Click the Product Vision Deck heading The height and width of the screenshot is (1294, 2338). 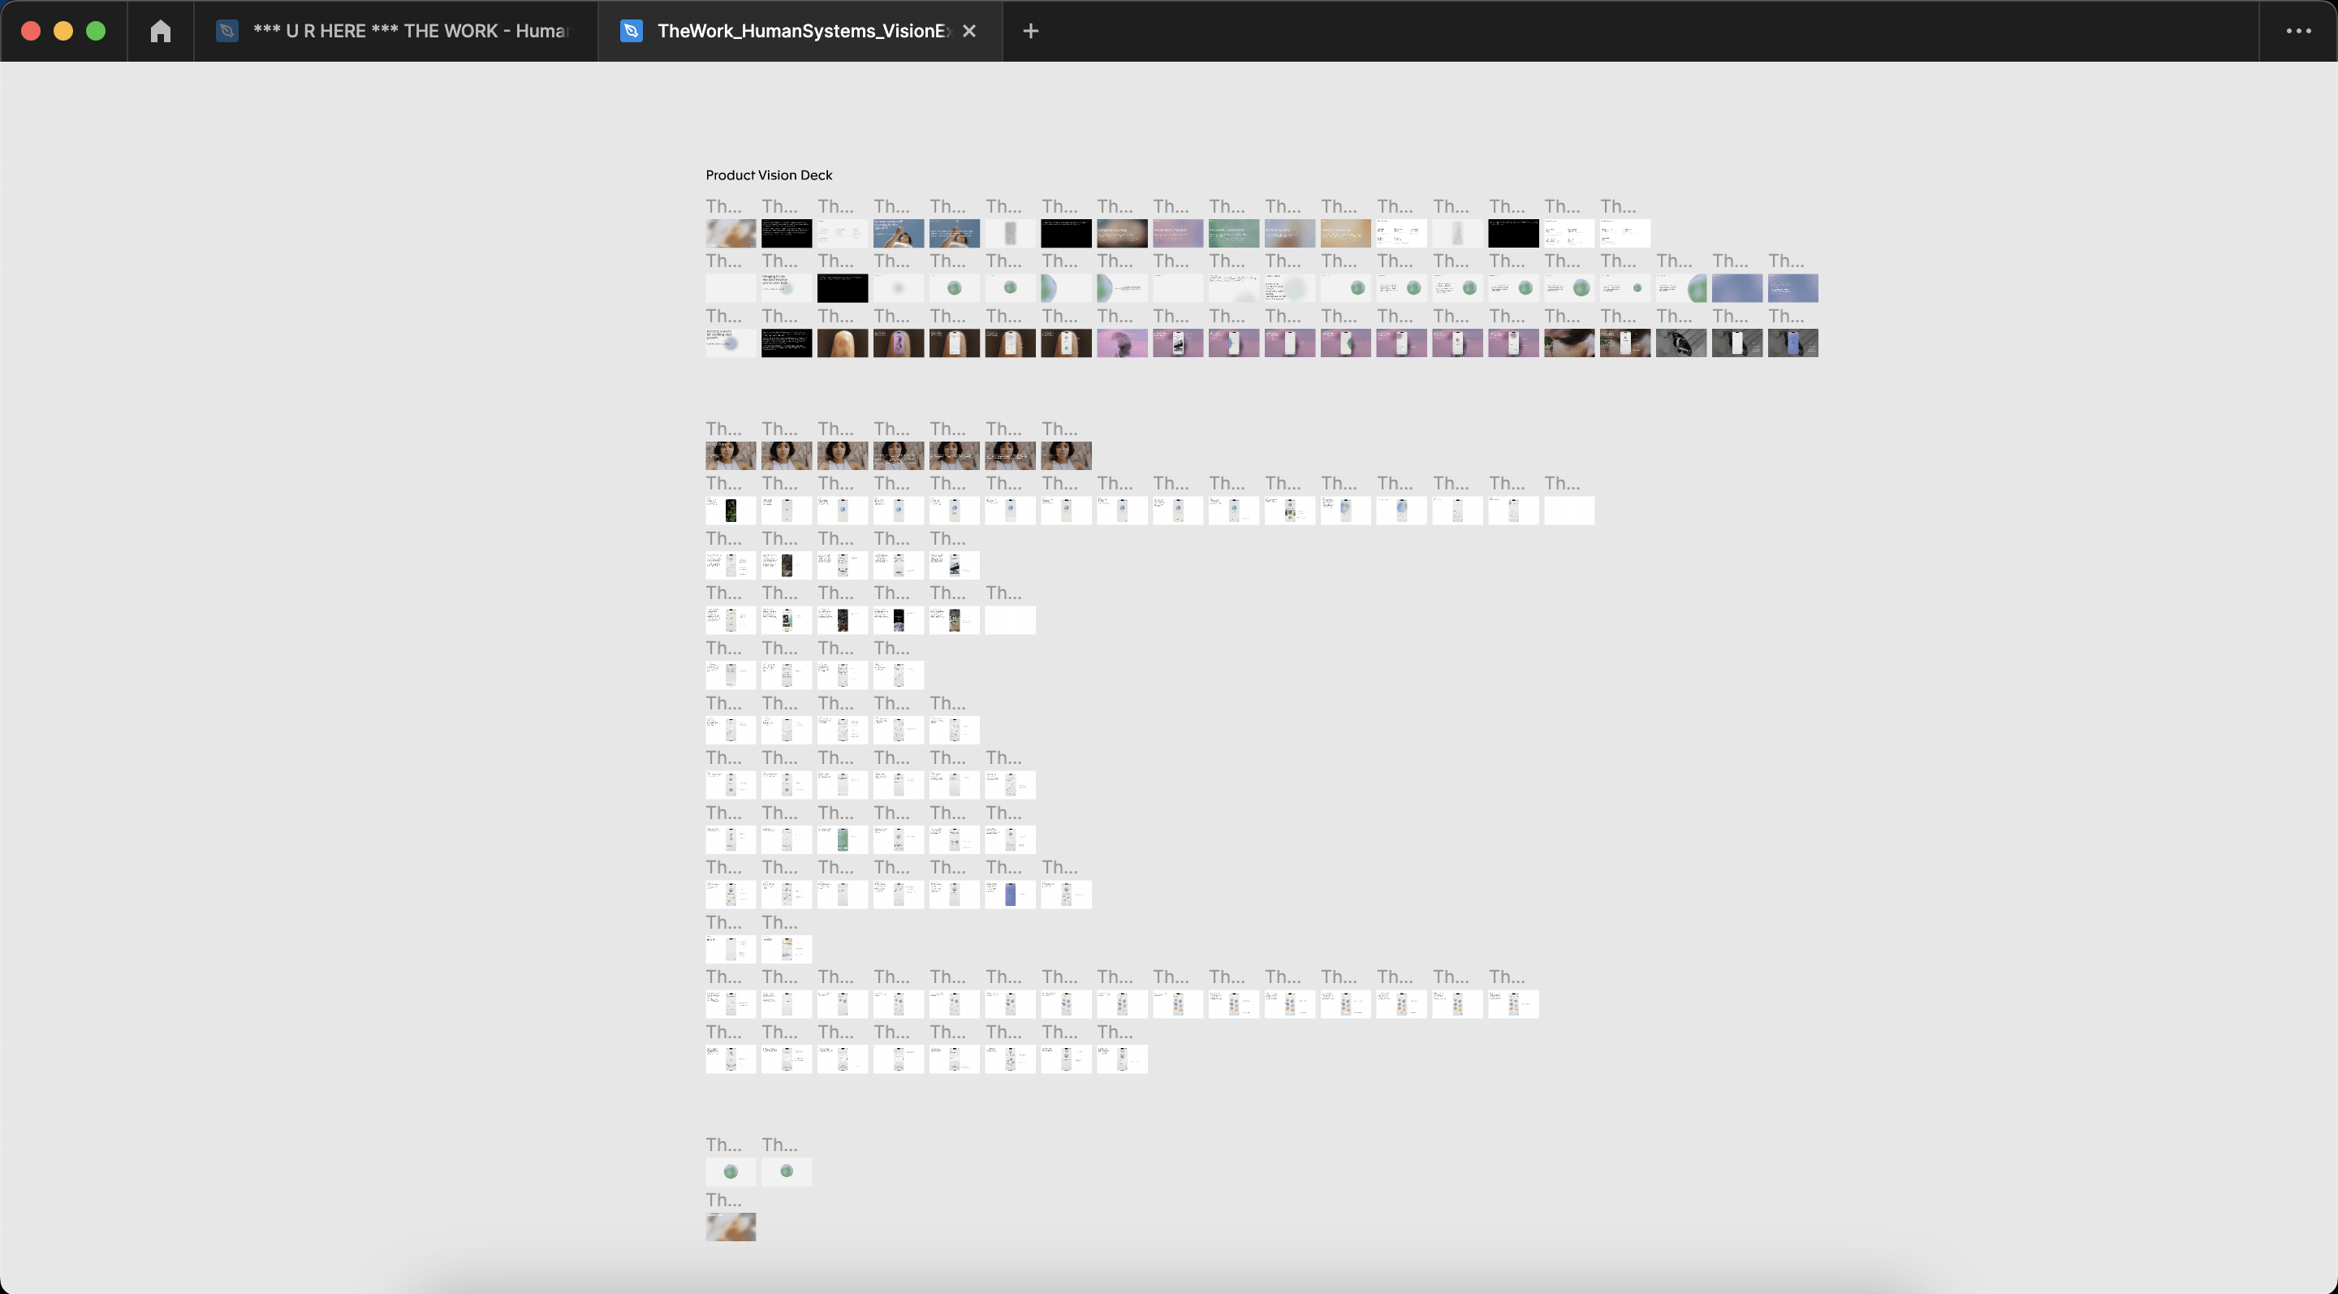[x=769, y=175]
